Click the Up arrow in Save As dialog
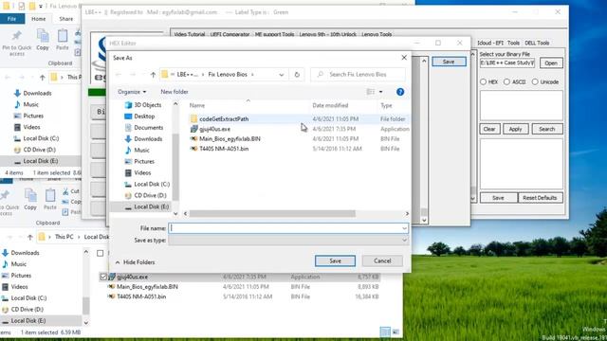Image resolution: width=607 pixels, height=341 pixels. [x=153, y=75]
